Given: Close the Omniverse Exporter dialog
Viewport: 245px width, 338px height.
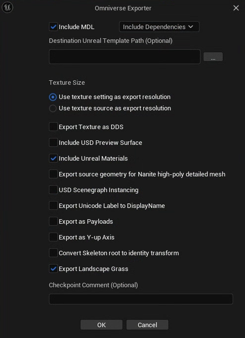Looking at the screenshot, I should pyautogui.click(x=236, y=8).
